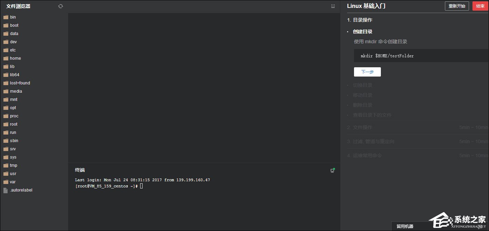Open the .autorelabel file name
The height and width of the screenshot is (231, 489).
click(x=21, y=190)
